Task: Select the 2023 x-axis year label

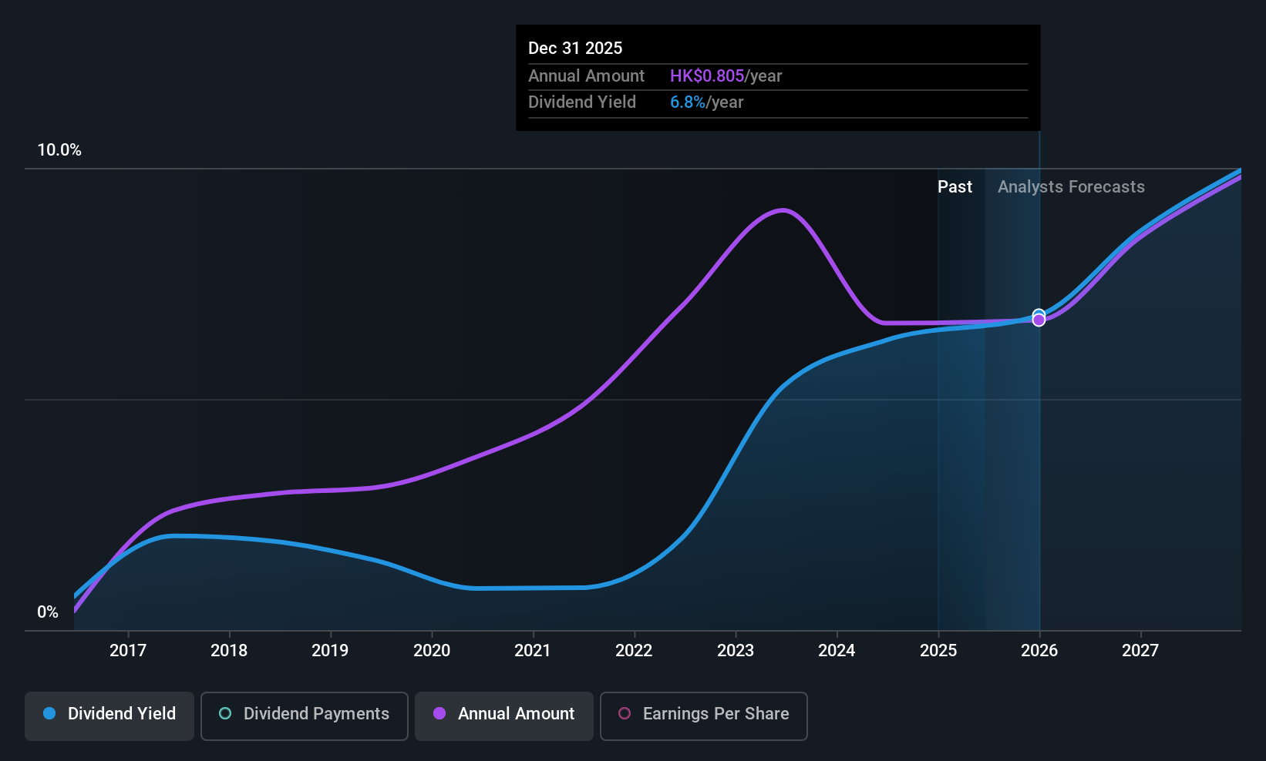Action: pyautogui.click(x=736, y=650)
